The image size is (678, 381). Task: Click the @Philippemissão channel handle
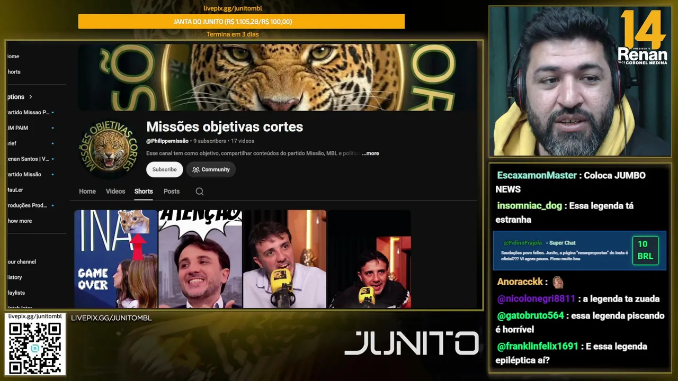[167, 141]
